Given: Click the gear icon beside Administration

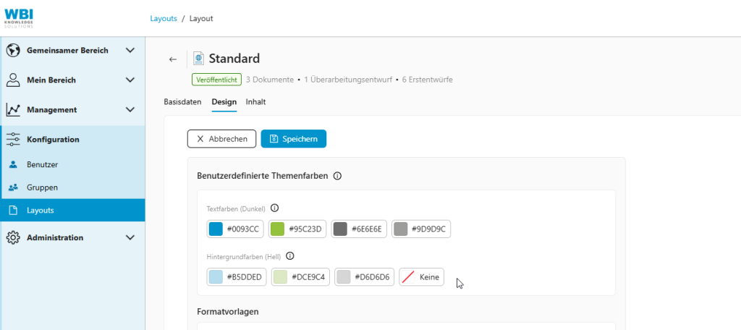Looking at the screenshot, I should click(13, 237).
